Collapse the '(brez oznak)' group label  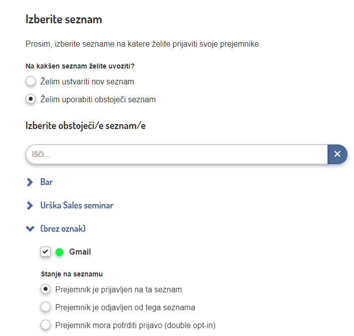[63, 229]
